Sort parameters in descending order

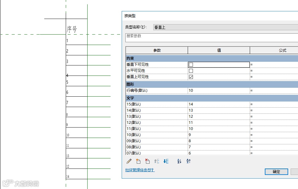188,161
